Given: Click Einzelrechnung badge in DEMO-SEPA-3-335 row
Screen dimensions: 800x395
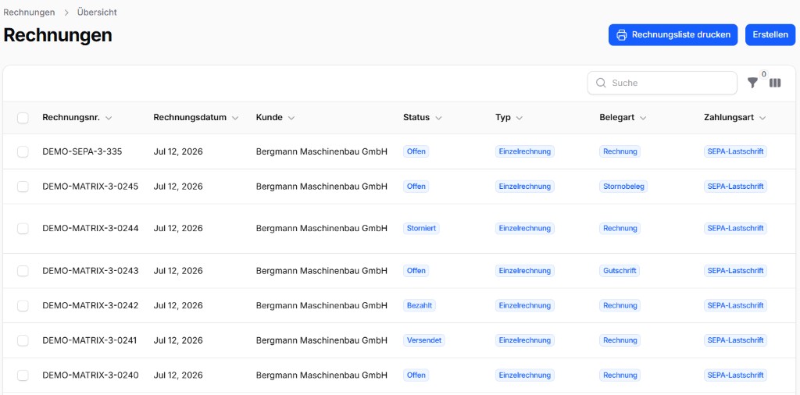Looking at the screenshot, I should coord(525,151).
